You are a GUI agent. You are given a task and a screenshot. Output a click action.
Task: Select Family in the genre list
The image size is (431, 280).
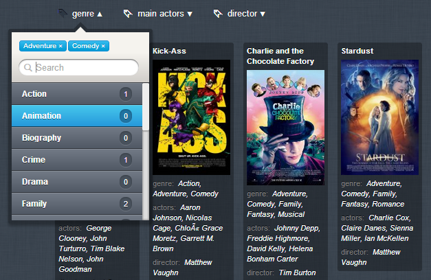tap(77, 204)
